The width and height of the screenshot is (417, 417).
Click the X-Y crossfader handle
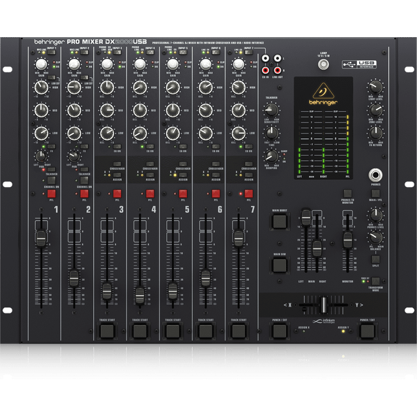pyautogui.click(x=323, y=305)
